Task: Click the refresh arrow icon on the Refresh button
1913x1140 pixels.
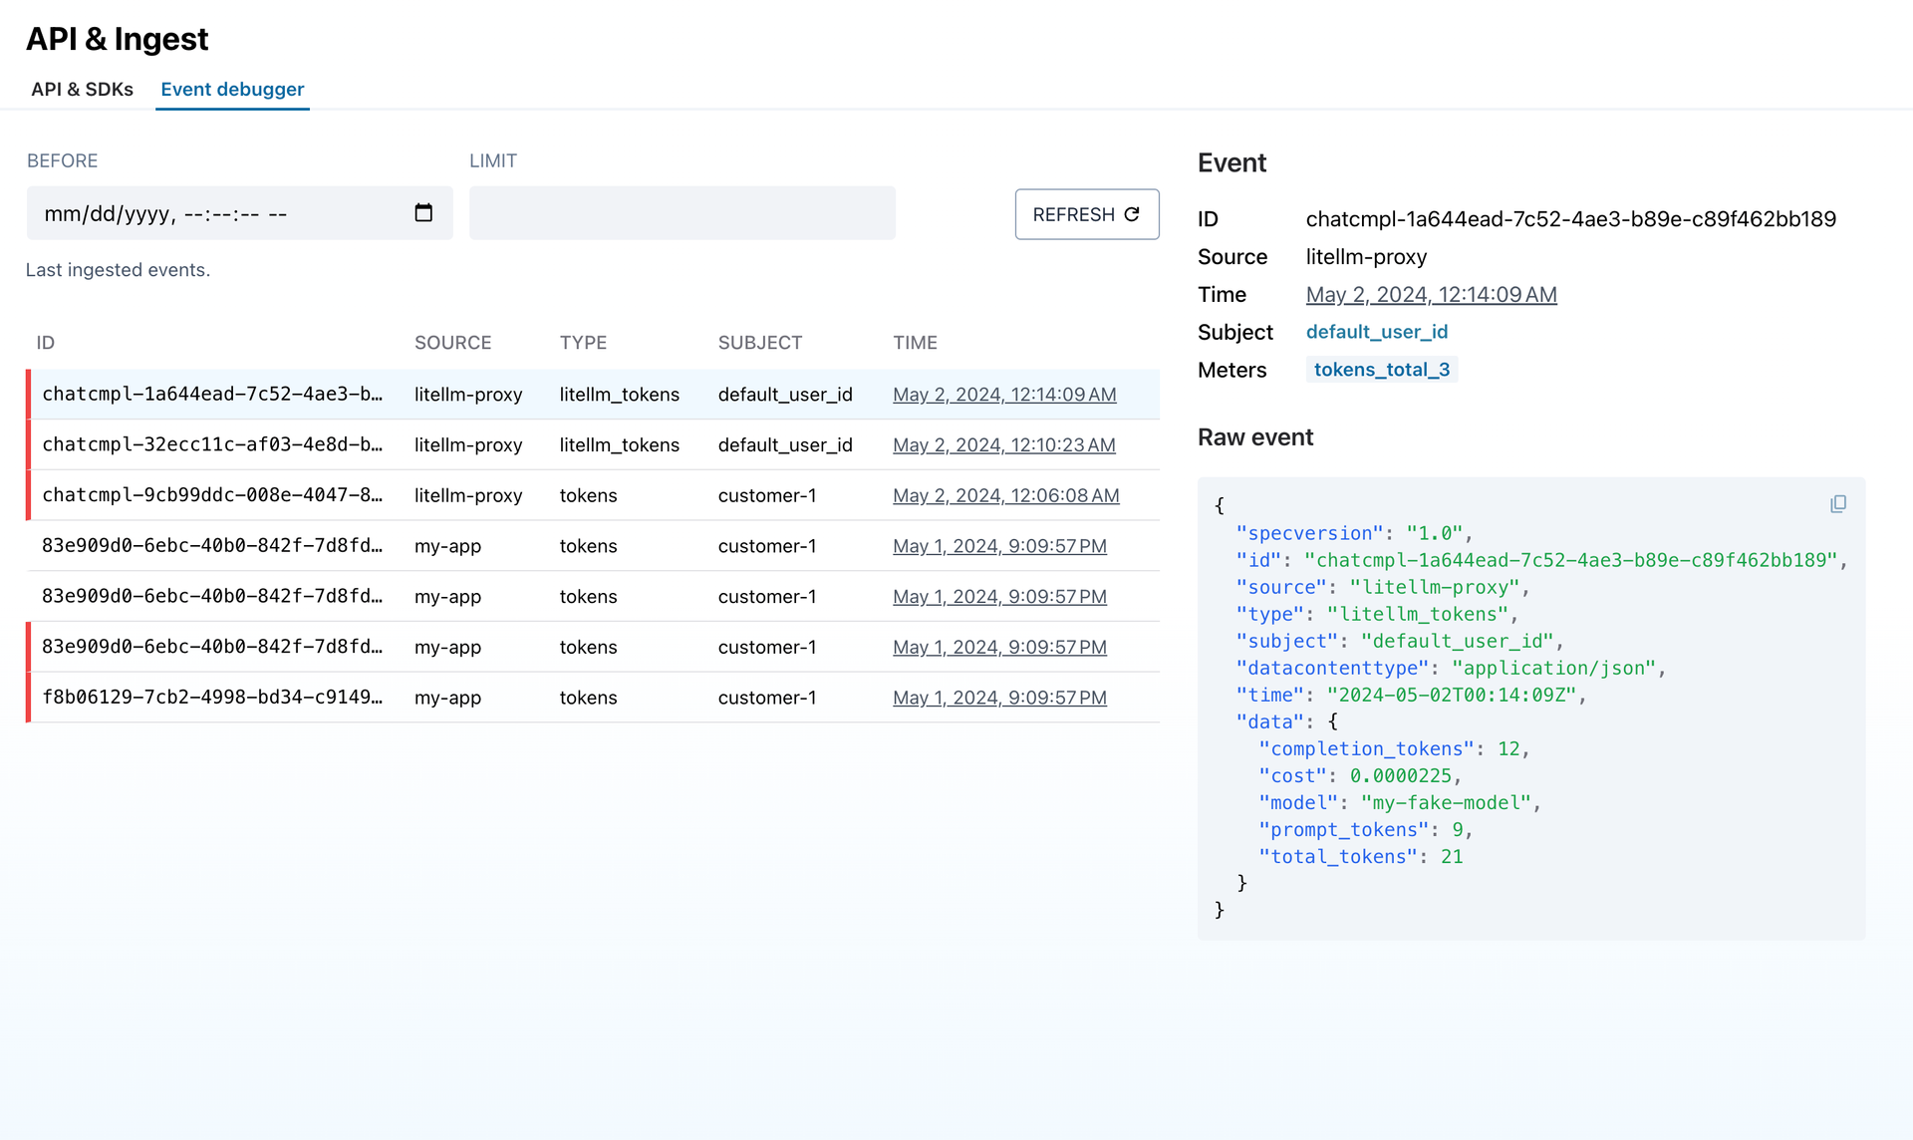Action: pyautogui.click(x=1132, y=213)
